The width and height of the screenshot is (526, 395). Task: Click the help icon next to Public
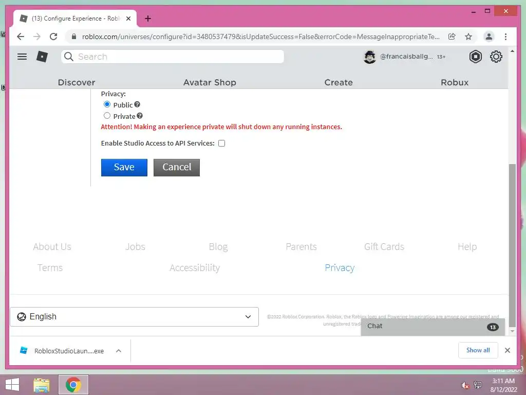[137, 104]
